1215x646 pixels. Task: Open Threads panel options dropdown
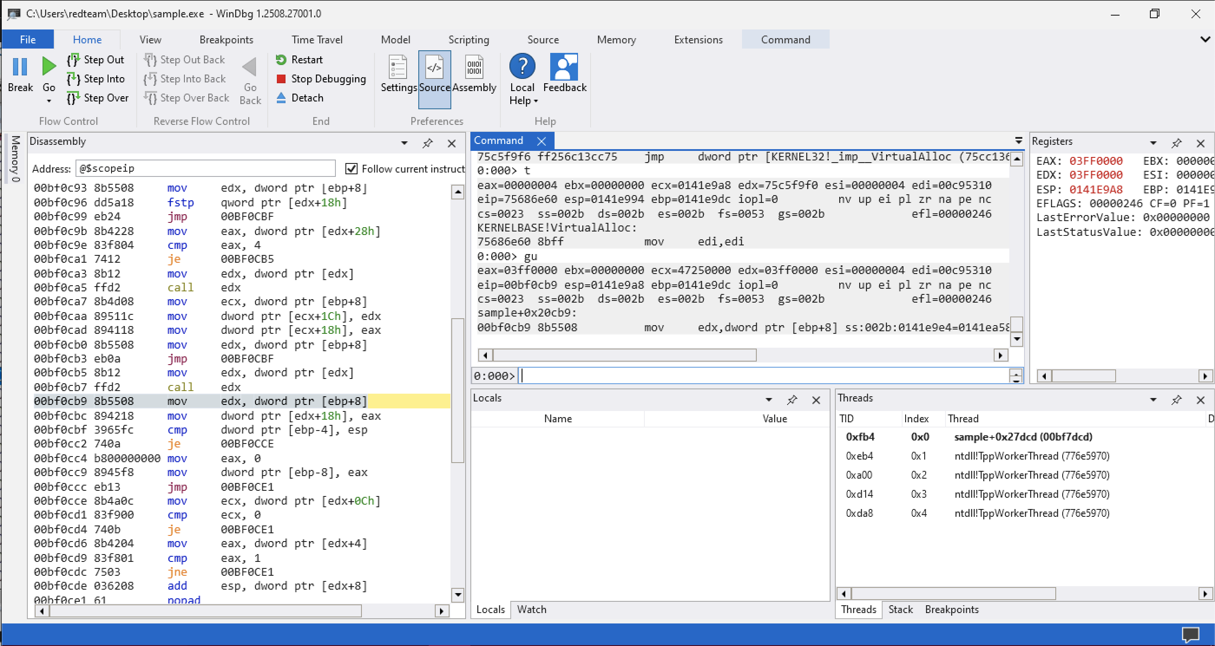coord(1153,400)
